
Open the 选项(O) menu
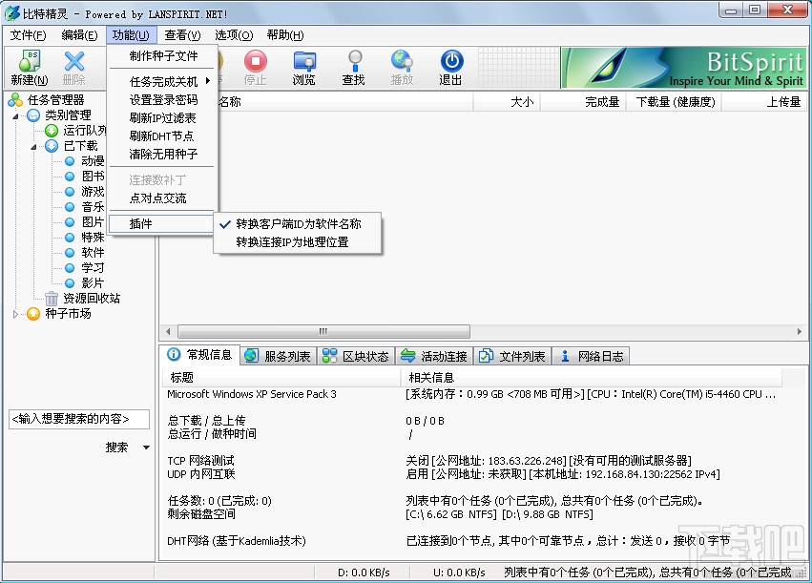232,34
